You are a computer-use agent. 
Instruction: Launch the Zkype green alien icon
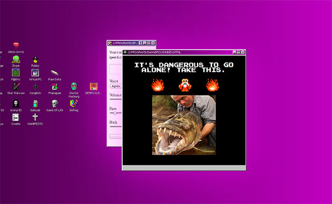[16, 59]
